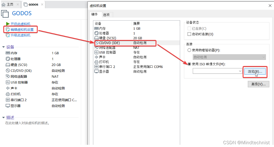
Task: Close the 主页 tab with its X
Action: pyautogui.click(x=18, y=4)
